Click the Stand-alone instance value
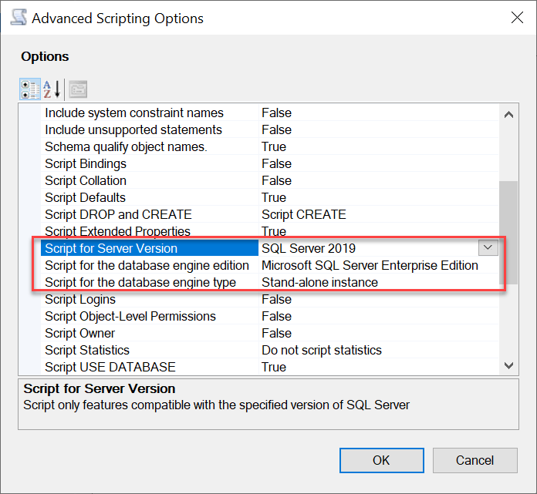This screenshot has width=537, height=494. (x=320, y=282)
